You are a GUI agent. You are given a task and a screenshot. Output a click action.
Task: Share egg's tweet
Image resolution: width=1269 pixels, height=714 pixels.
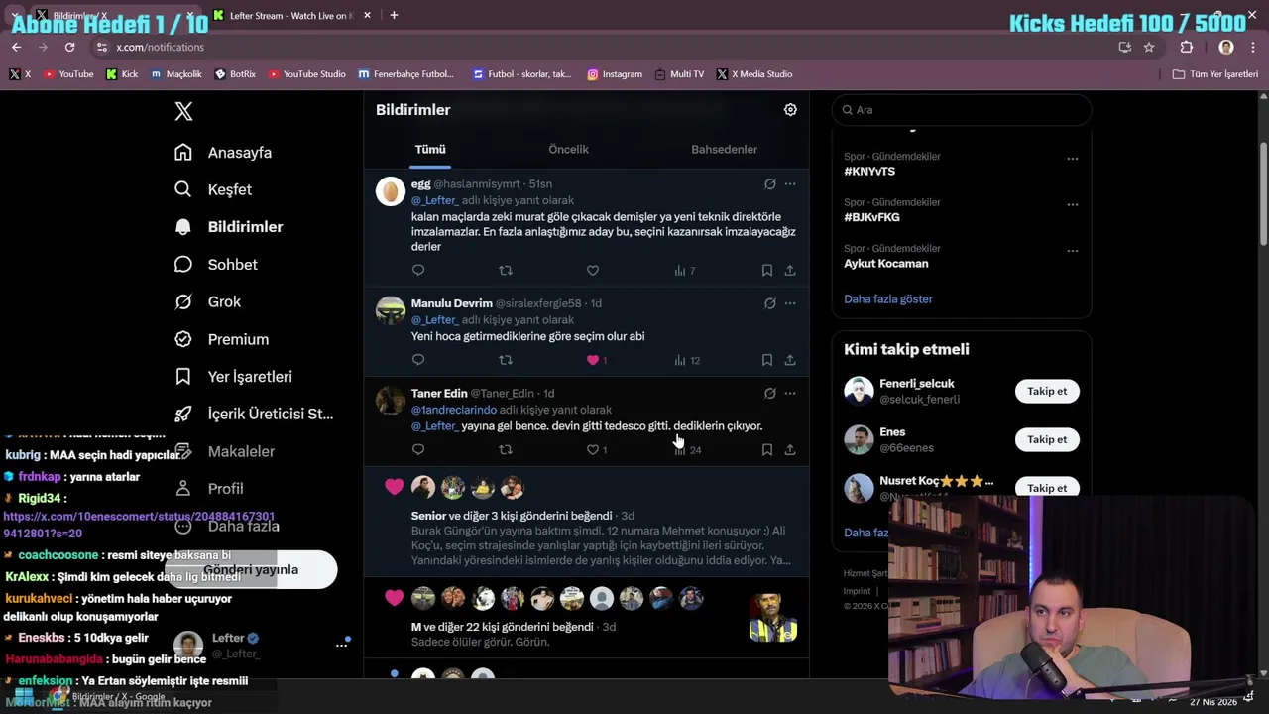(x=790, y=270)
